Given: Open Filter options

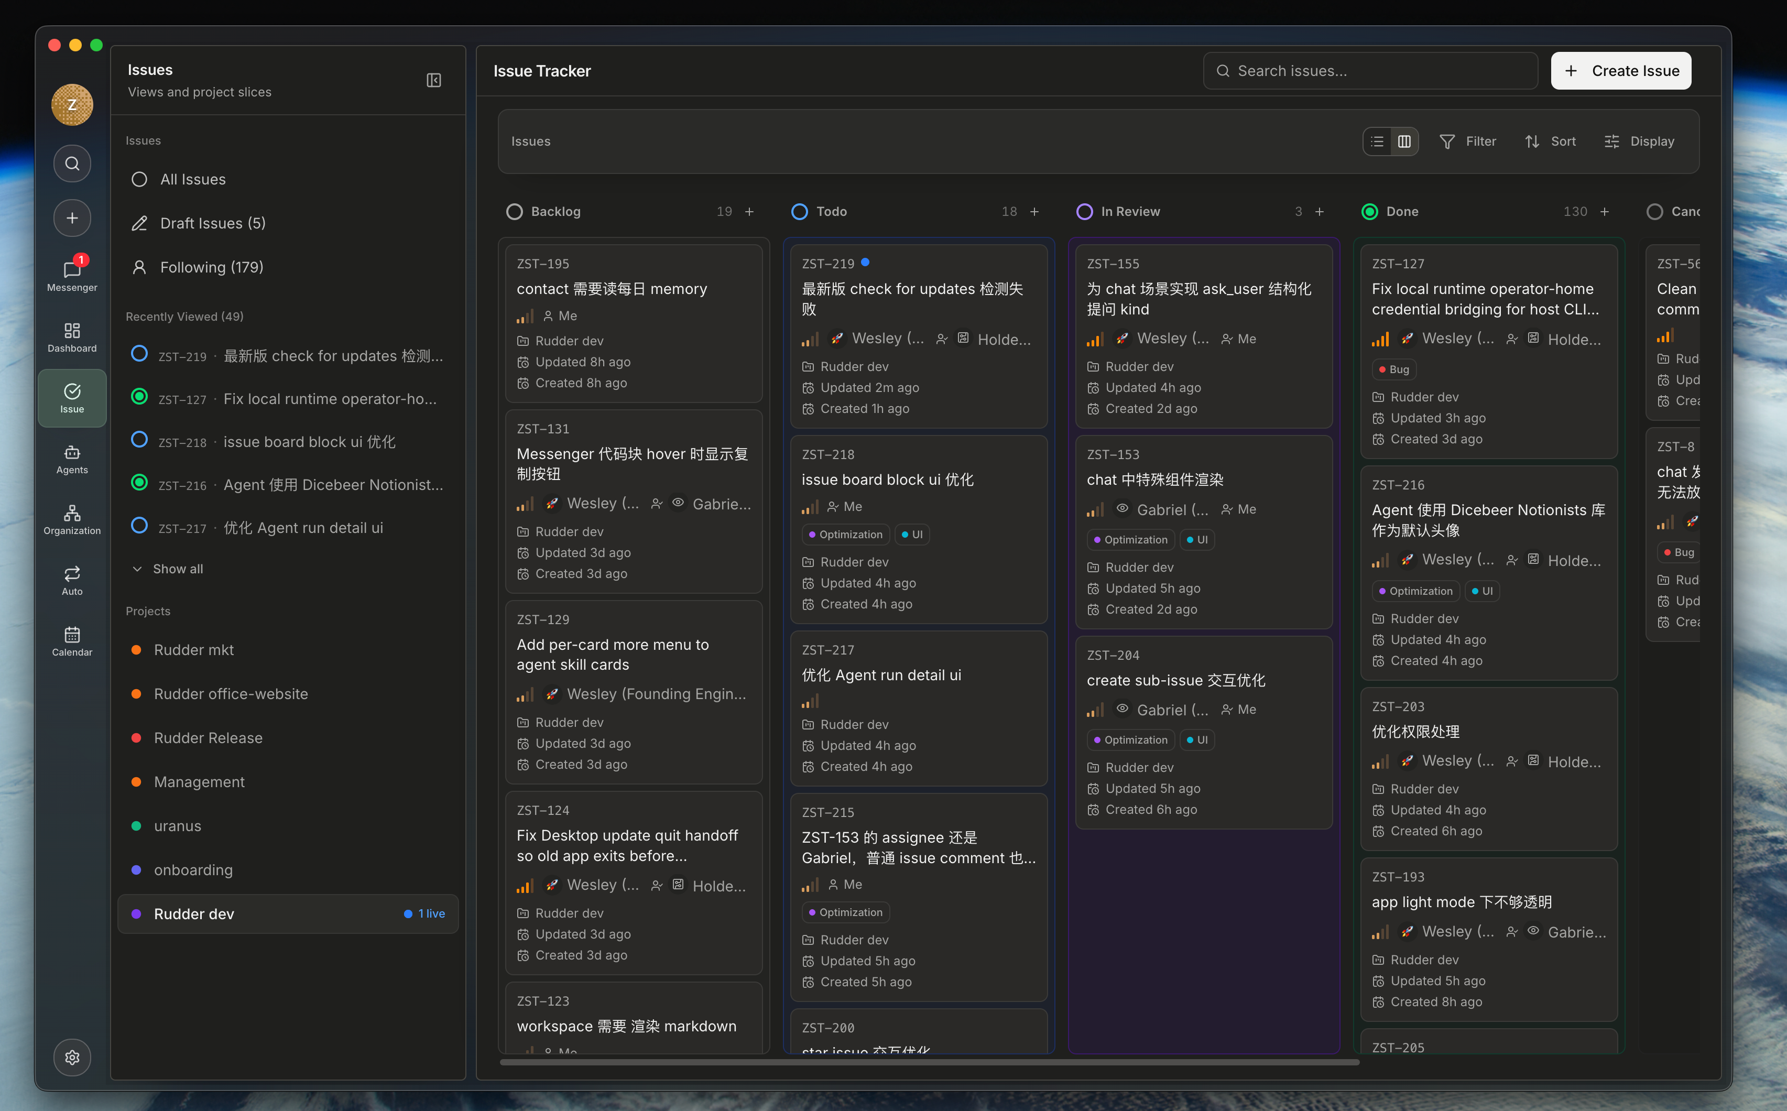Looking at the screenshot, I should [1468, 141].
